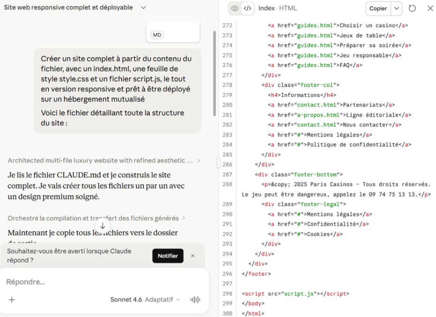Click the user message 'Créer un site complet'
Image resolution: width=436 pixels, height=317 pixels.
[117, 91]
